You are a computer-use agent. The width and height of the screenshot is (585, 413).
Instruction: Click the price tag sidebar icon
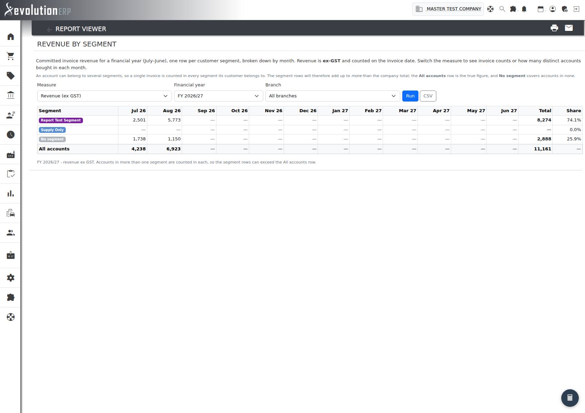(11, 76)
